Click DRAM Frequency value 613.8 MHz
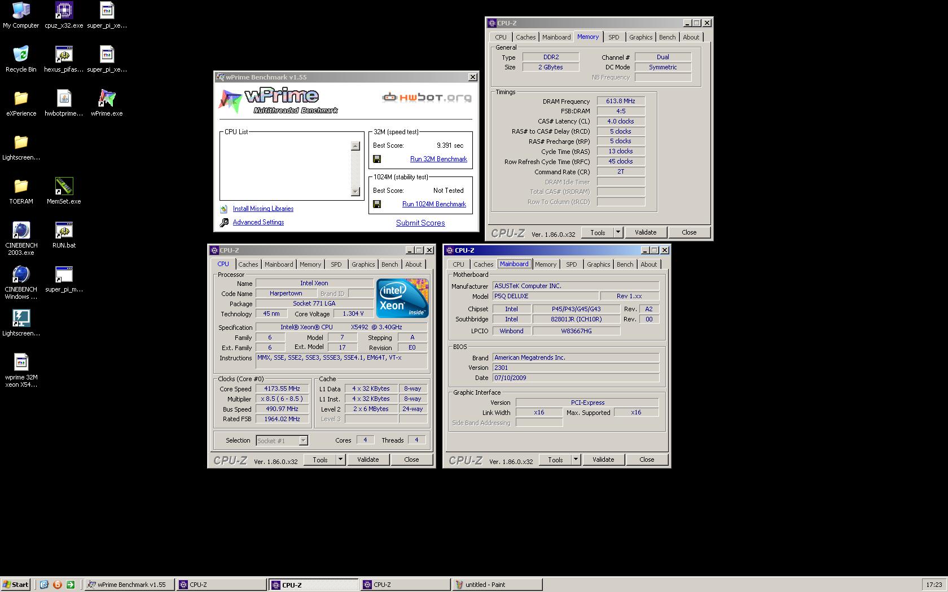The width and height of the screenshot is (948, 592). point(621,101)
